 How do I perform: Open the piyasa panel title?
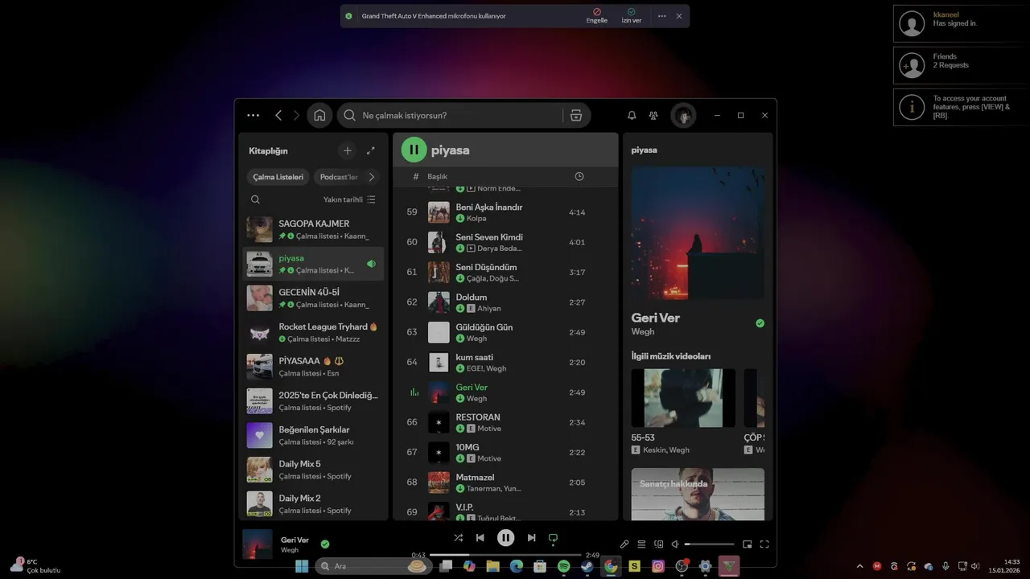click(x=644, y=150)
